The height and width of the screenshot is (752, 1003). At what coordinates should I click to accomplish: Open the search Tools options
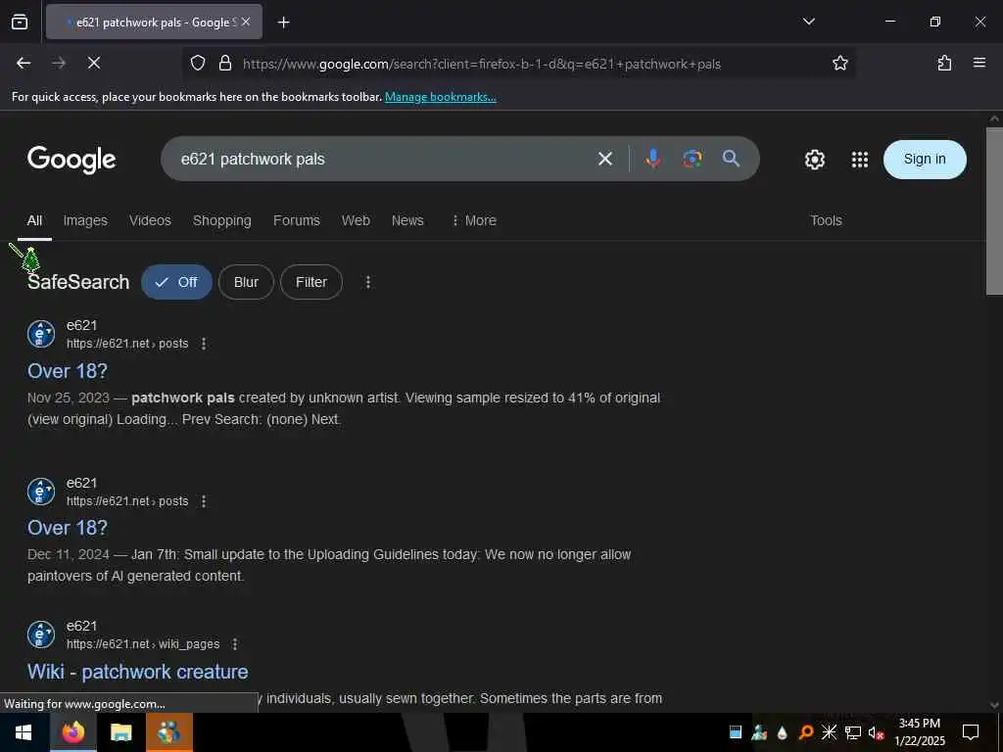click(826, 220)
